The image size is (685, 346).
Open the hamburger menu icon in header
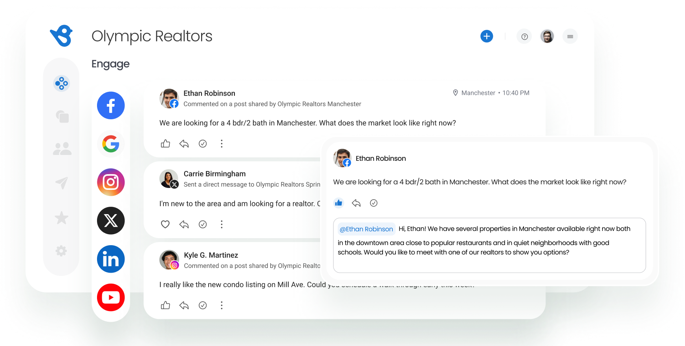pos(570,36)
